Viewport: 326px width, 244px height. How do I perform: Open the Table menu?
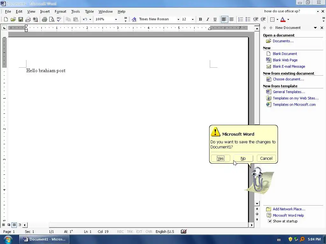click(89, 11)
